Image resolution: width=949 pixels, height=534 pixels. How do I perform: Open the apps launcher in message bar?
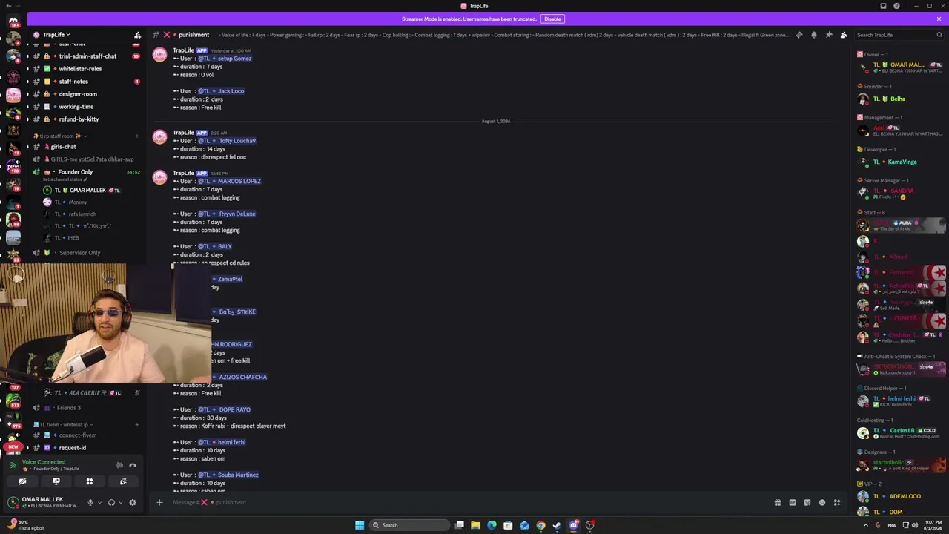tap(837, 502)
